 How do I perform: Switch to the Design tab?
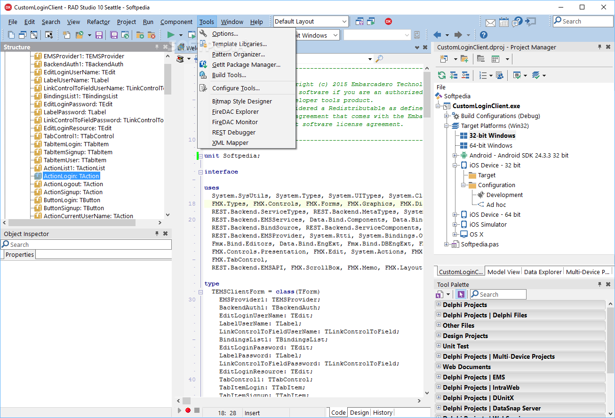click(x=359, y=412)
